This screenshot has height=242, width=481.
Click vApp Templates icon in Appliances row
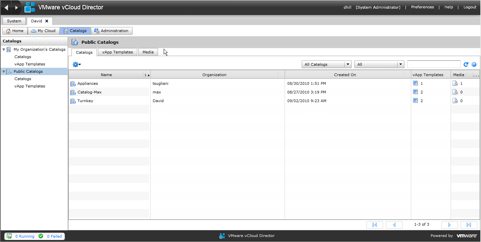(416, 83)
